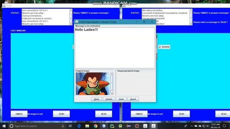Click the microphone icon in search box

pyautogui.click(x=63, y=126)
